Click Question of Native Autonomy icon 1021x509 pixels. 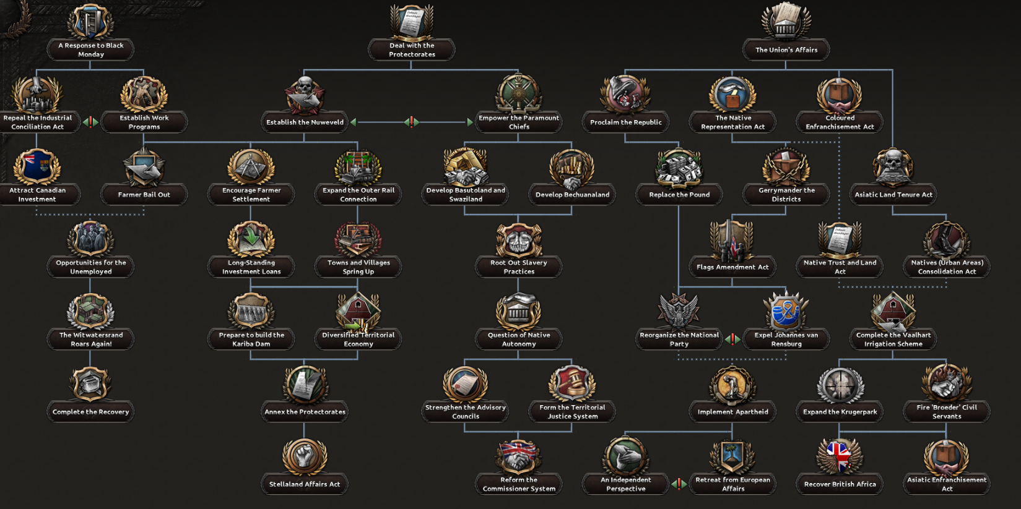[519, 311]
